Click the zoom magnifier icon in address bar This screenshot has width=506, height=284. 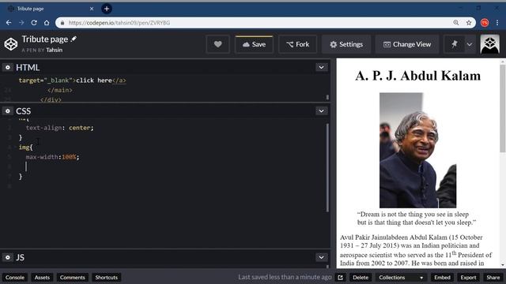tap(456, 23)
